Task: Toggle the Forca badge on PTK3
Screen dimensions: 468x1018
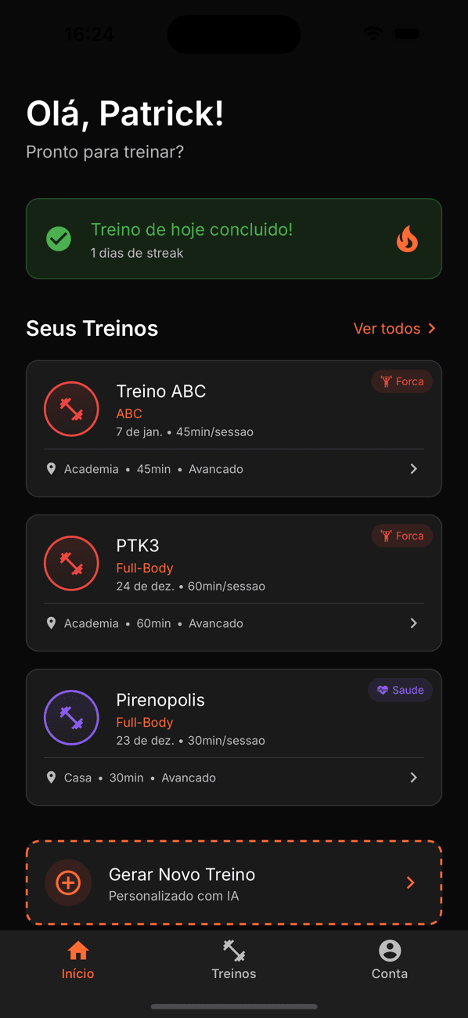Action: [x=401, y=536]
